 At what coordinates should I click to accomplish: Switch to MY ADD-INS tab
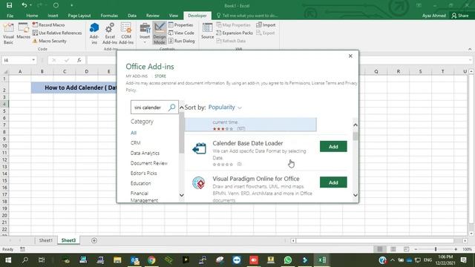[x=137, y=76]
